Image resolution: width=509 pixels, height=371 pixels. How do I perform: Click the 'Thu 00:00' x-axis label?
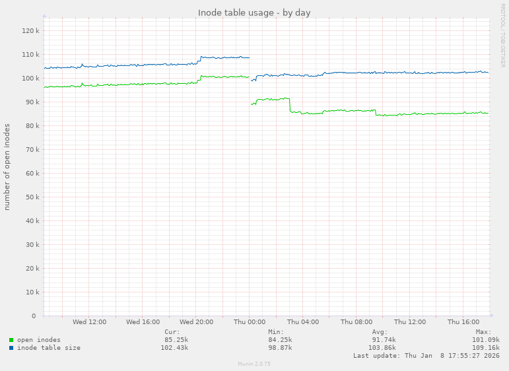click(250, 322)
